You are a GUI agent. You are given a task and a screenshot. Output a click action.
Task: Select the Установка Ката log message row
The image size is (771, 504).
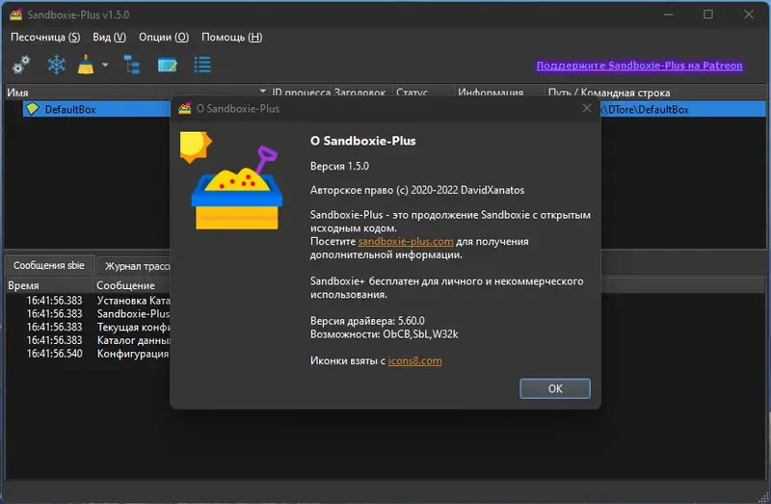tap(89, 301)
